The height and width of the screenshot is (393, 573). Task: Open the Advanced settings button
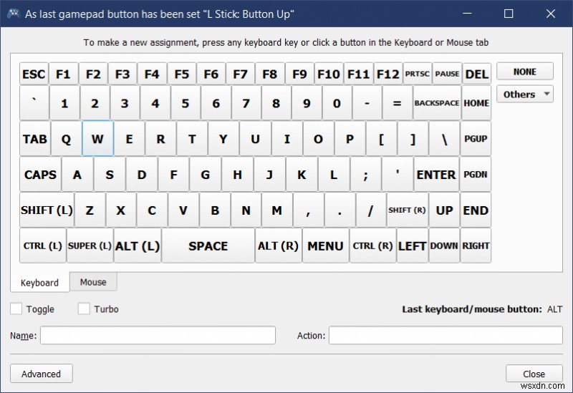[x=42, y=374]
